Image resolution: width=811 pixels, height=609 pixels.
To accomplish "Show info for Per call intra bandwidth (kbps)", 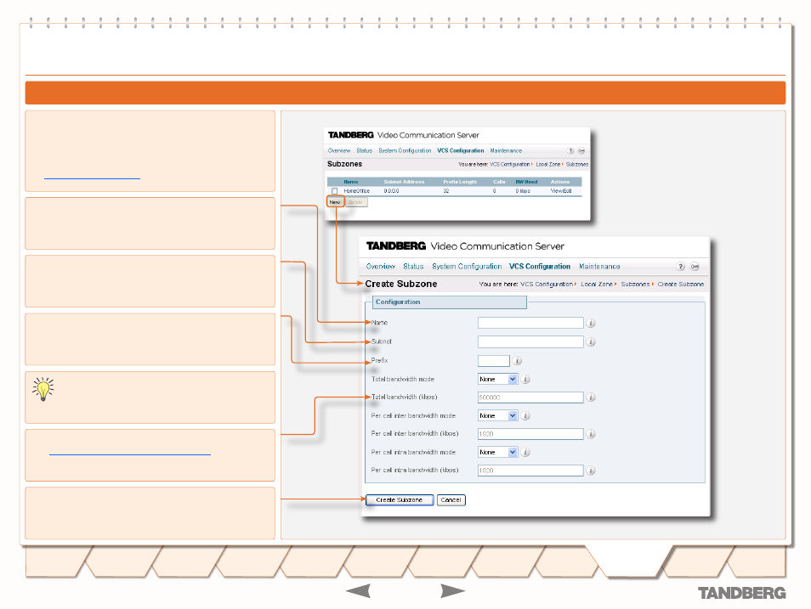I will coord(591,471).
